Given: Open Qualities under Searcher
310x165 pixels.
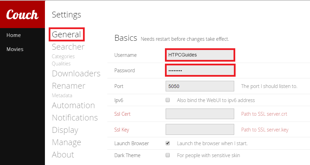Looking at the screenshot, I should tap(61, 64).
